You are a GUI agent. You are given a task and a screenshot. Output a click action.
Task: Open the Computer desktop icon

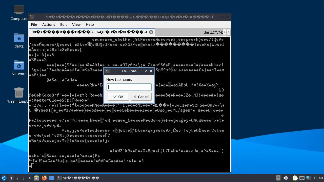click(19, 13)
